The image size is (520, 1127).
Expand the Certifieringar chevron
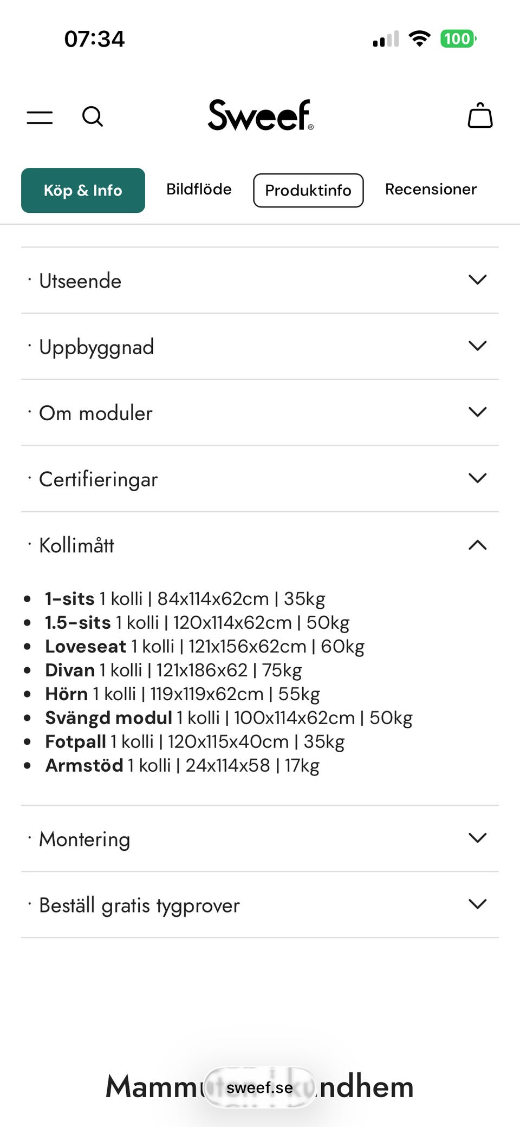pyautogui.click(x=477, y=478)
